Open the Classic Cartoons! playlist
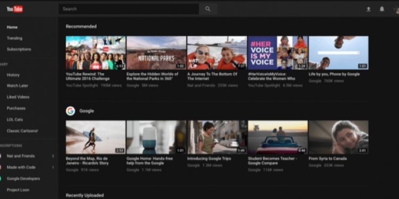 coord(22,131)
